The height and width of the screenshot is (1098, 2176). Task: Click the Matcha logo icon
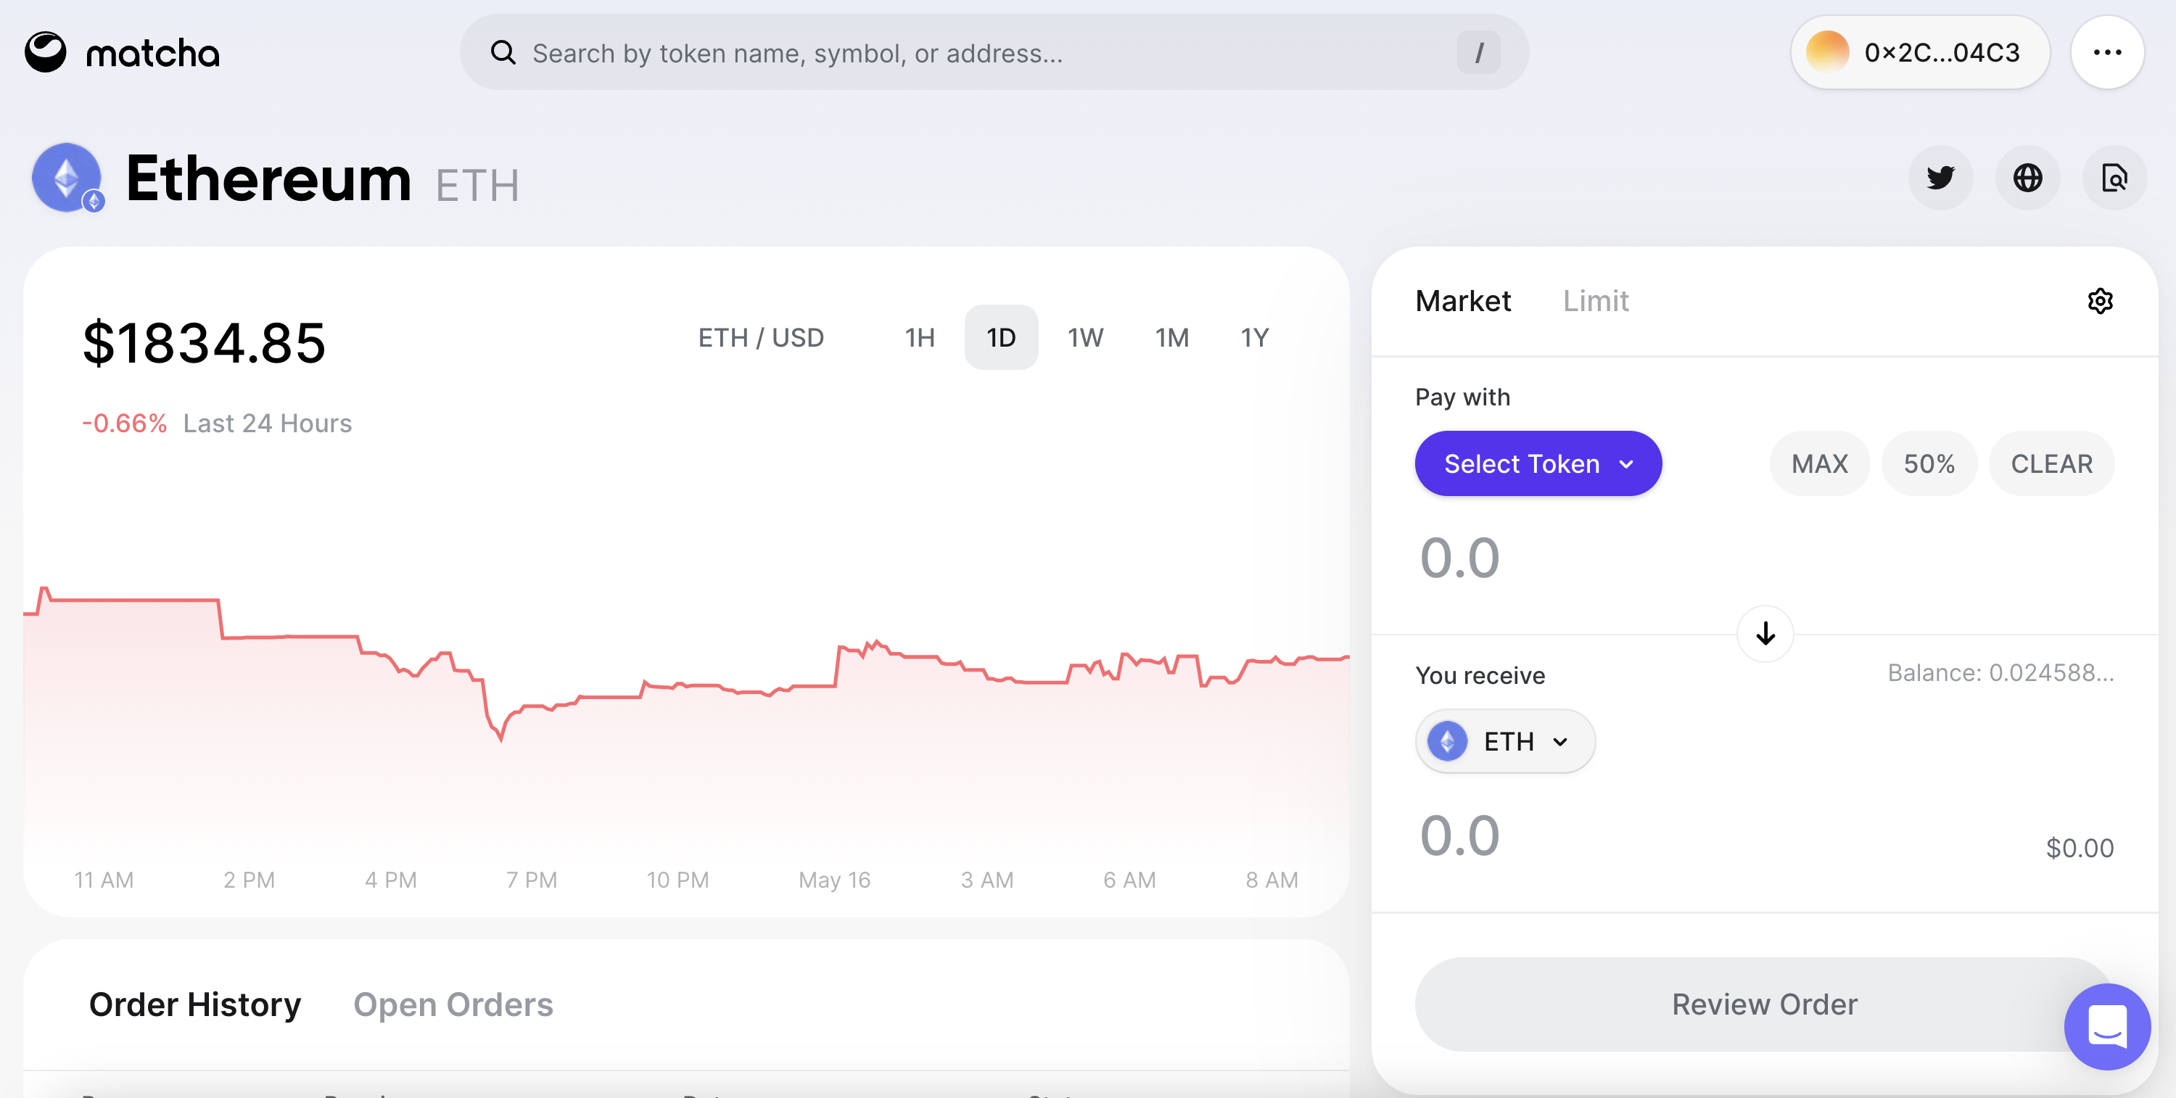pyautogui.click(x=46, y=52)
